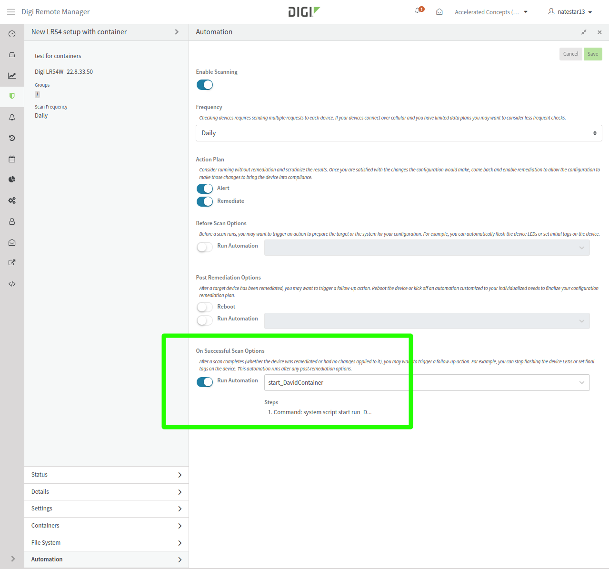The width and height of the screenshot is (609, 569).
Task: Open the start_DavidContainer automation dropdown
Action: (427, 383)
